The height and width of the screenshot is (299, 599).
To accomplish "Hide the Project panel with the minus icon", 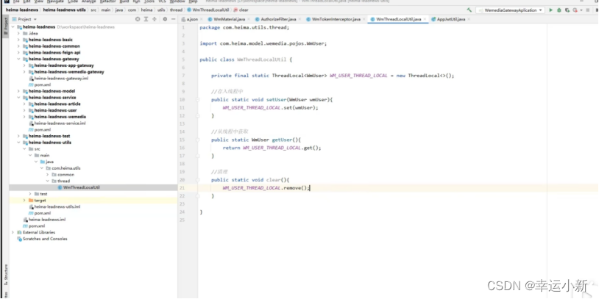I will point(173,19).
